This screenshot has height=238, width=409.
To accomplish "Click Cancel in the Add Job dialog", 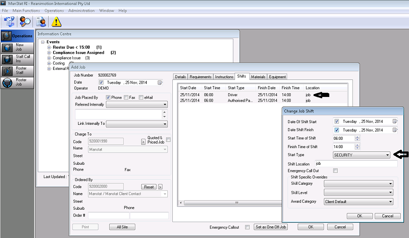I will pos(340,227).
